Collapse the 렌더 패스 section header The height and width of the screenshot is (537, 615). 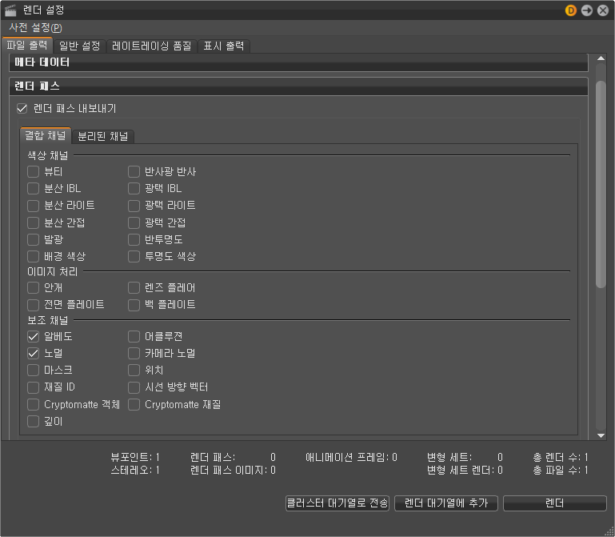click(298, 86)
